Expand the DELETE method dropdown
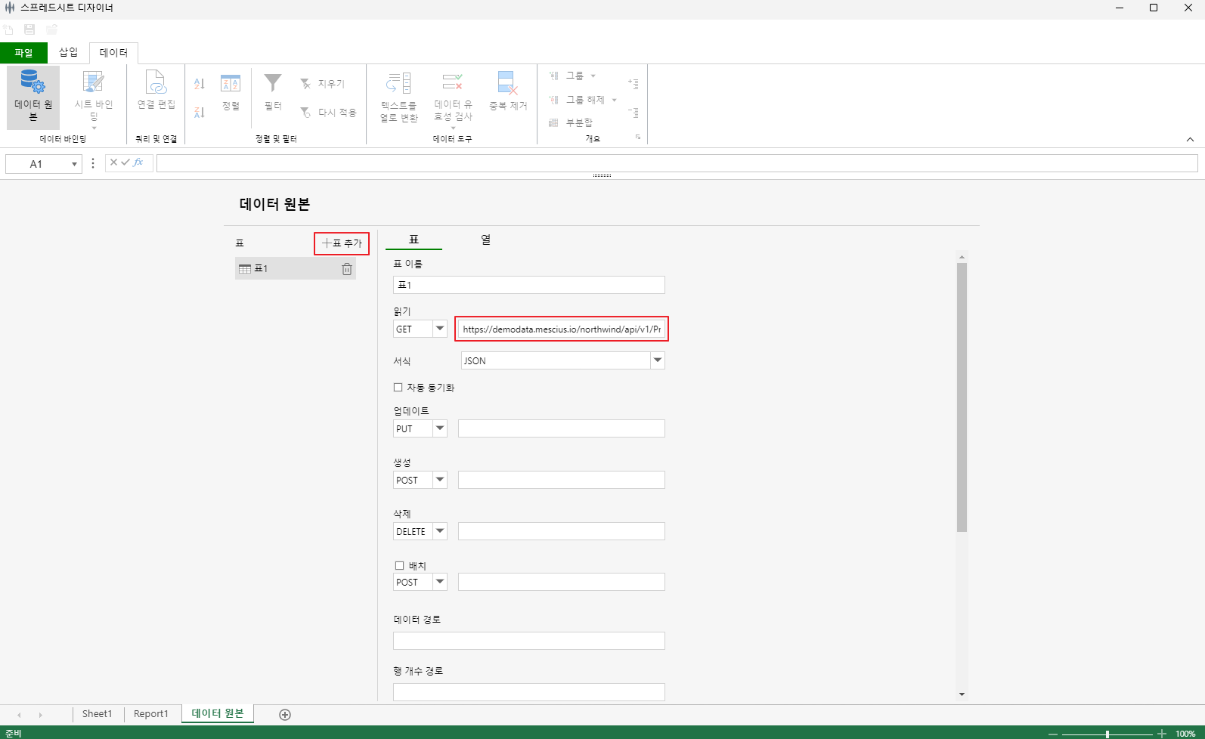 [x=440, y=531]
